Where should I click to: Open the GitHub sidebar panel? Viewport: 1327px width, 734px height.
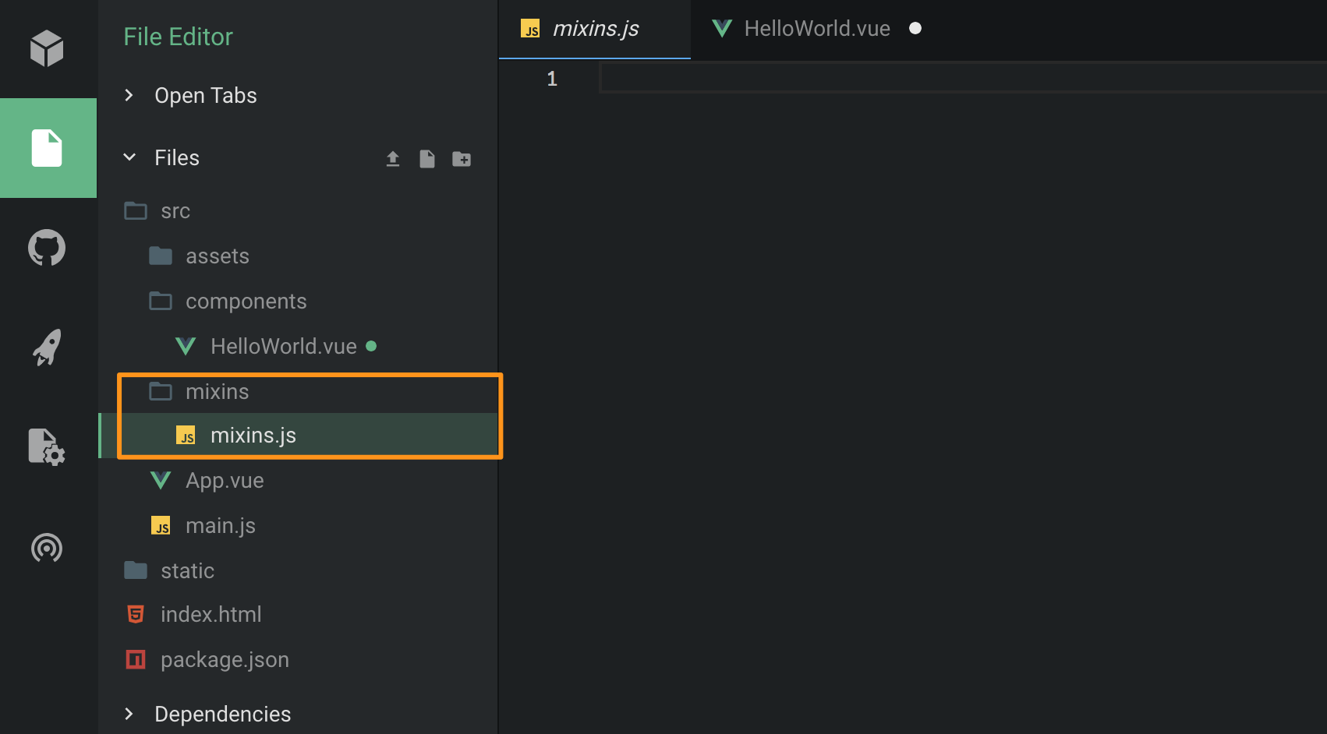(x=47, y=248)
